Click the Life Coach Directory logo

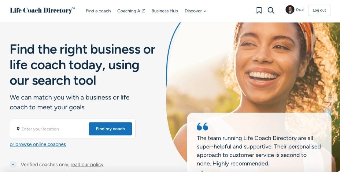coord(42,10)
